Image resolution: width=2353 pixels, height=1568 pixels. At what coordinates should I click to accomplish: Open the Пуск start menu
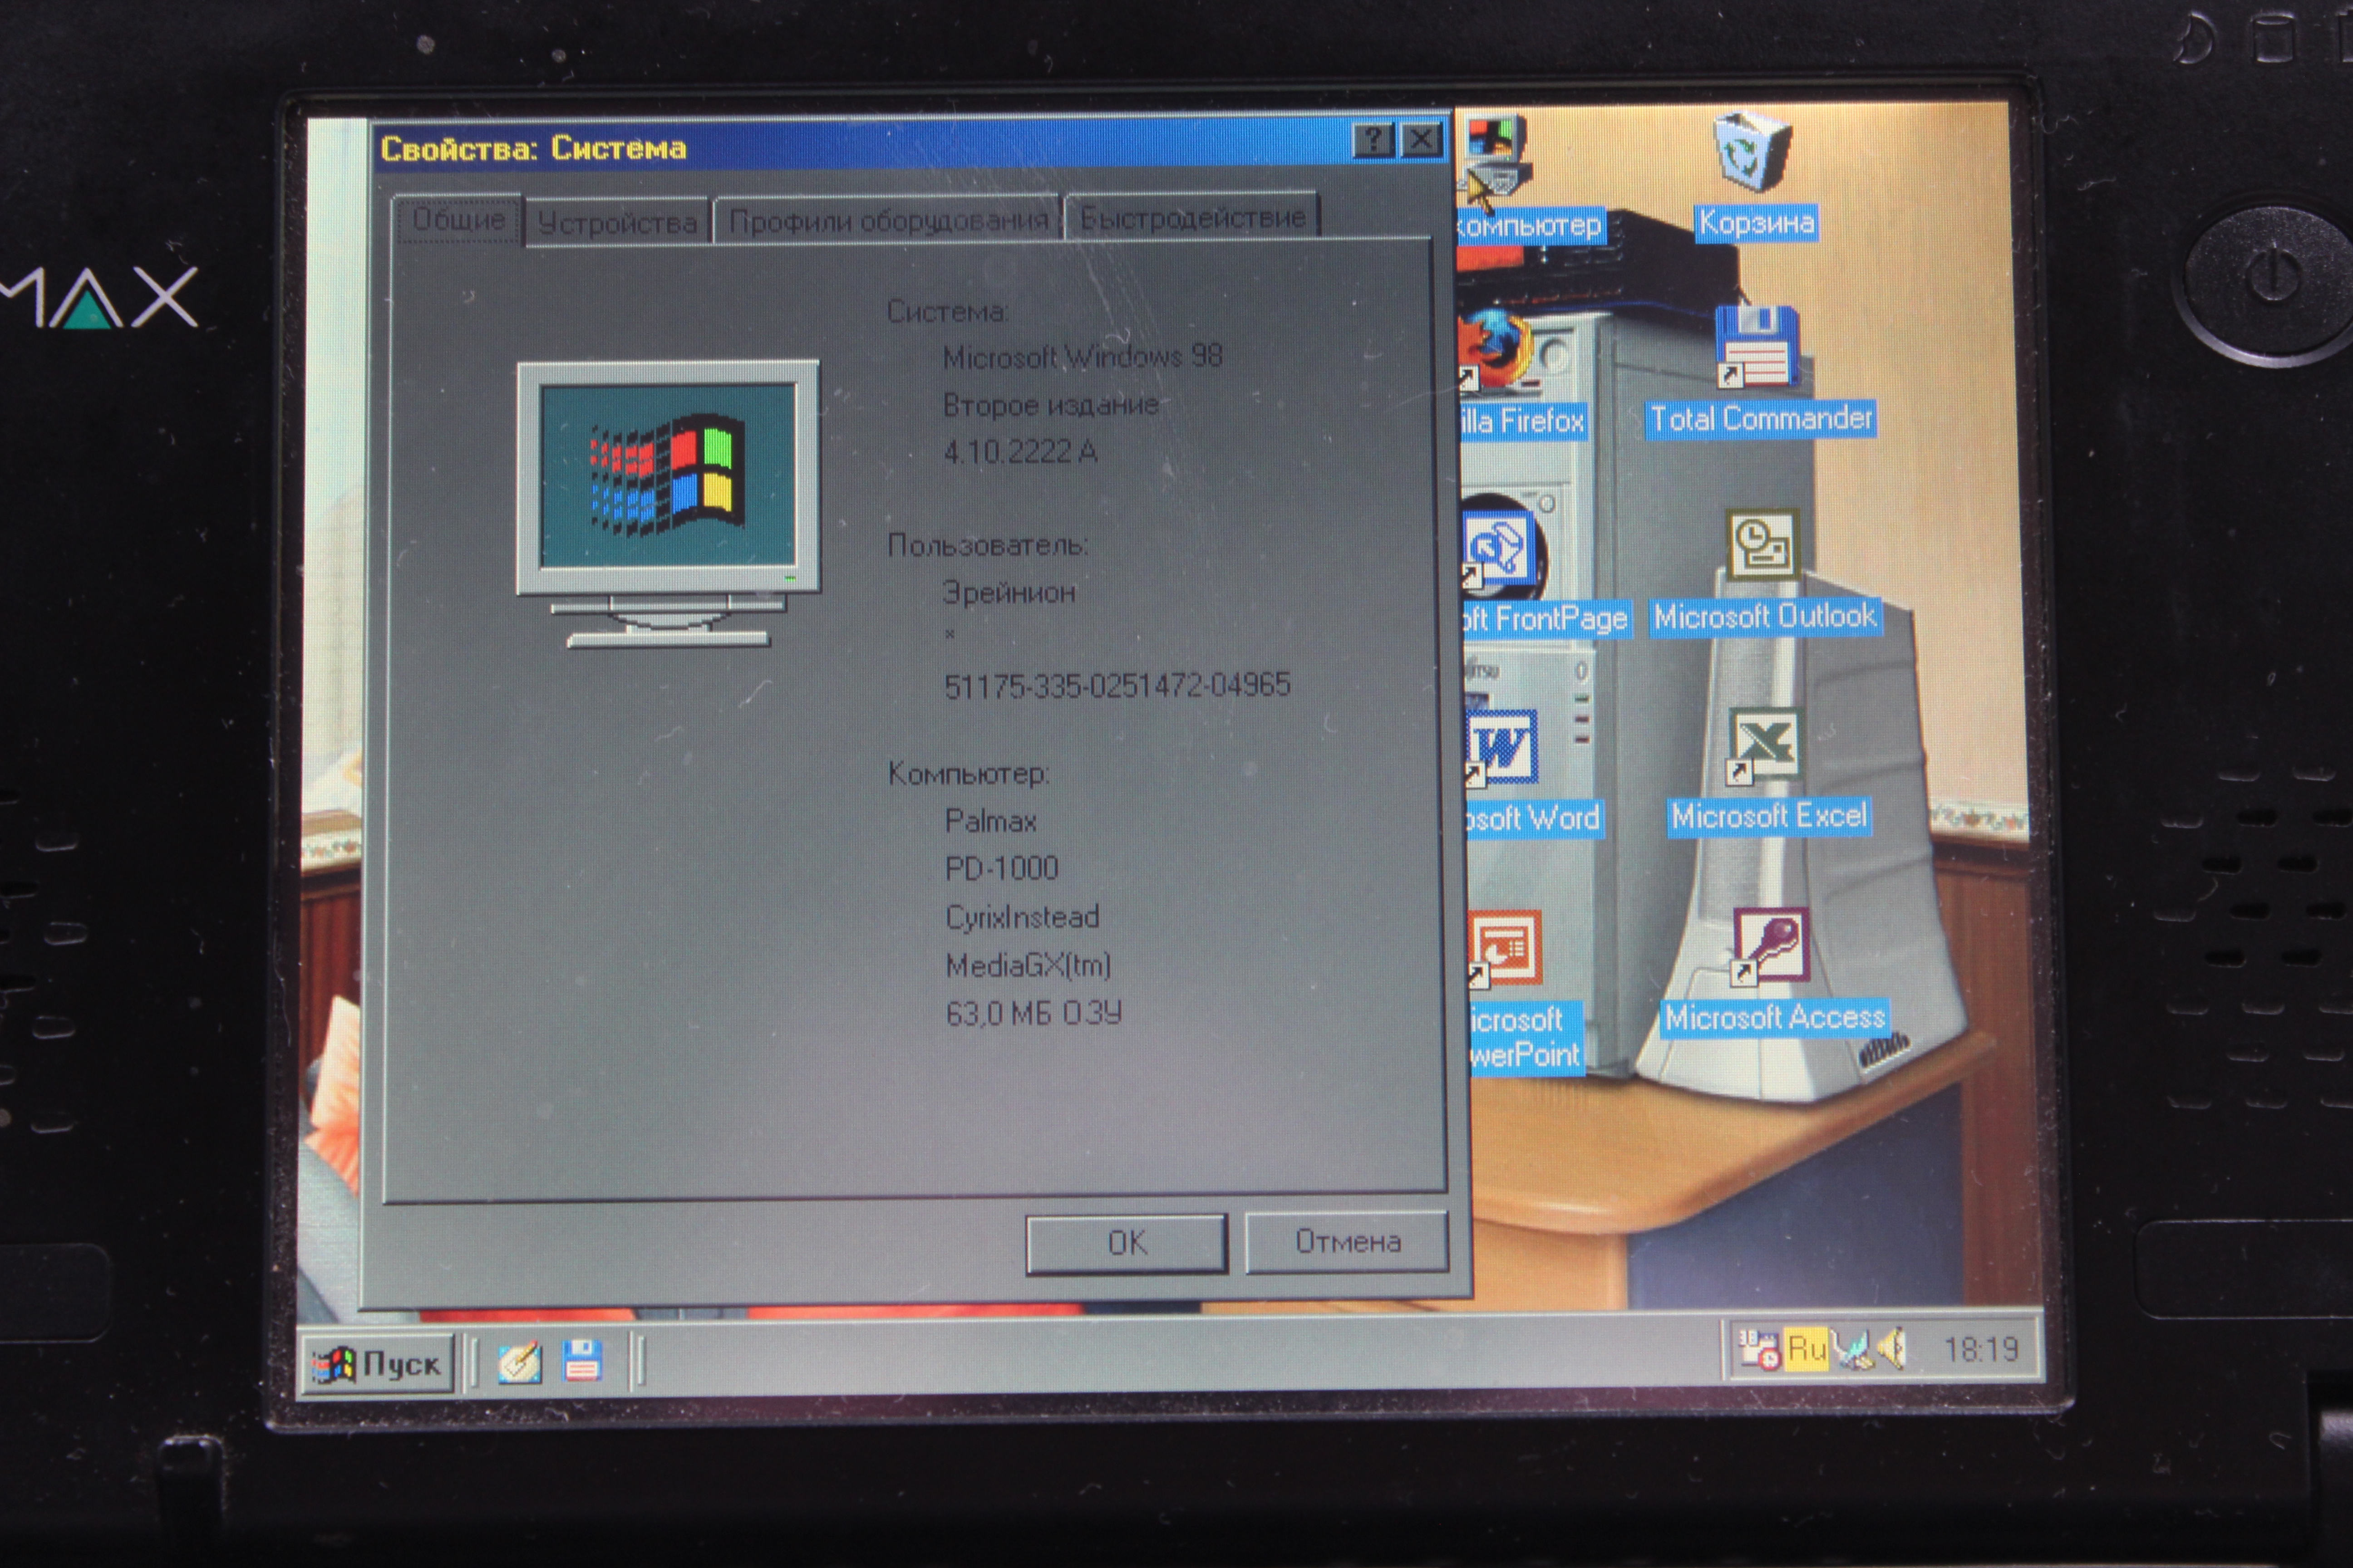378,1363
